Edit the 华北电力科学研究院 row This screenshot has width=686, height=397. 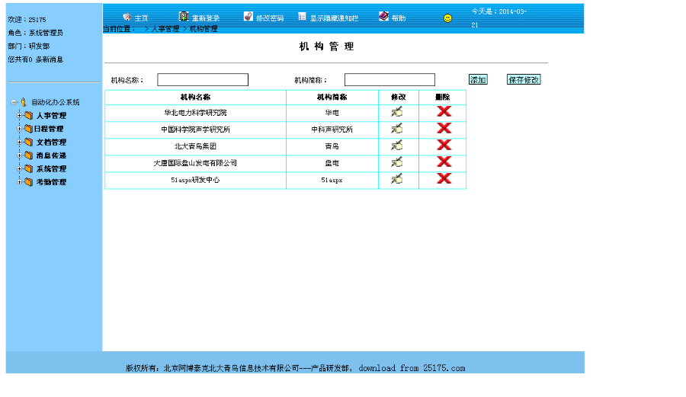397,112
